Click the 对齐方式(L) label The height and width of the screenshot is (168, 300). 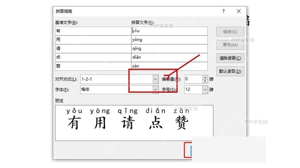(66, 79)
